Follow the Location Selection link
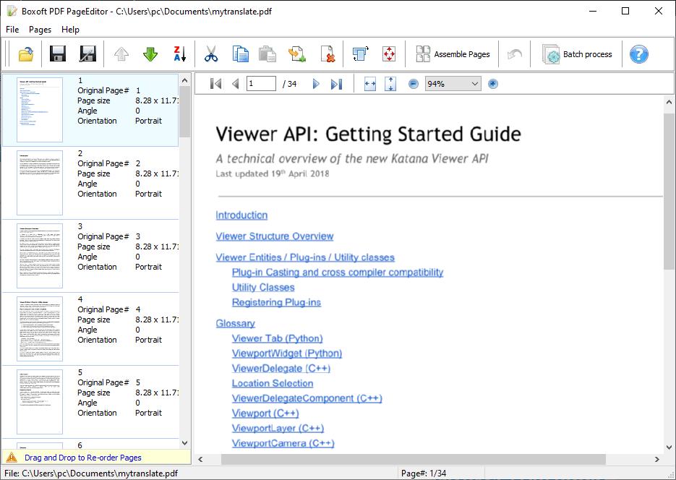The height and width of the screenshot is (480, 676). coord(273,383)
